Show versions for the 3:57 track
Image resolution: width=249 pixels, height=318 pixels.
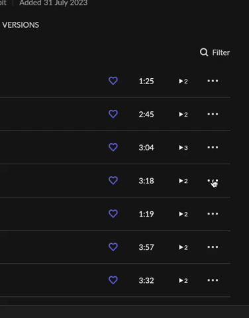pyautogui.click(x=183, y=247)
